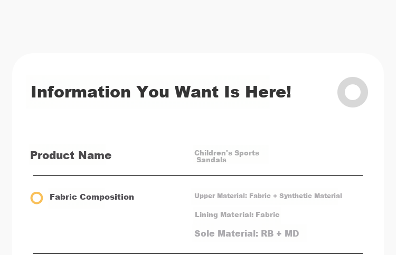Click the Sole Material: RB + MD text
The width and height of the screenshot is (396, 255).
[x=247, y=233]
